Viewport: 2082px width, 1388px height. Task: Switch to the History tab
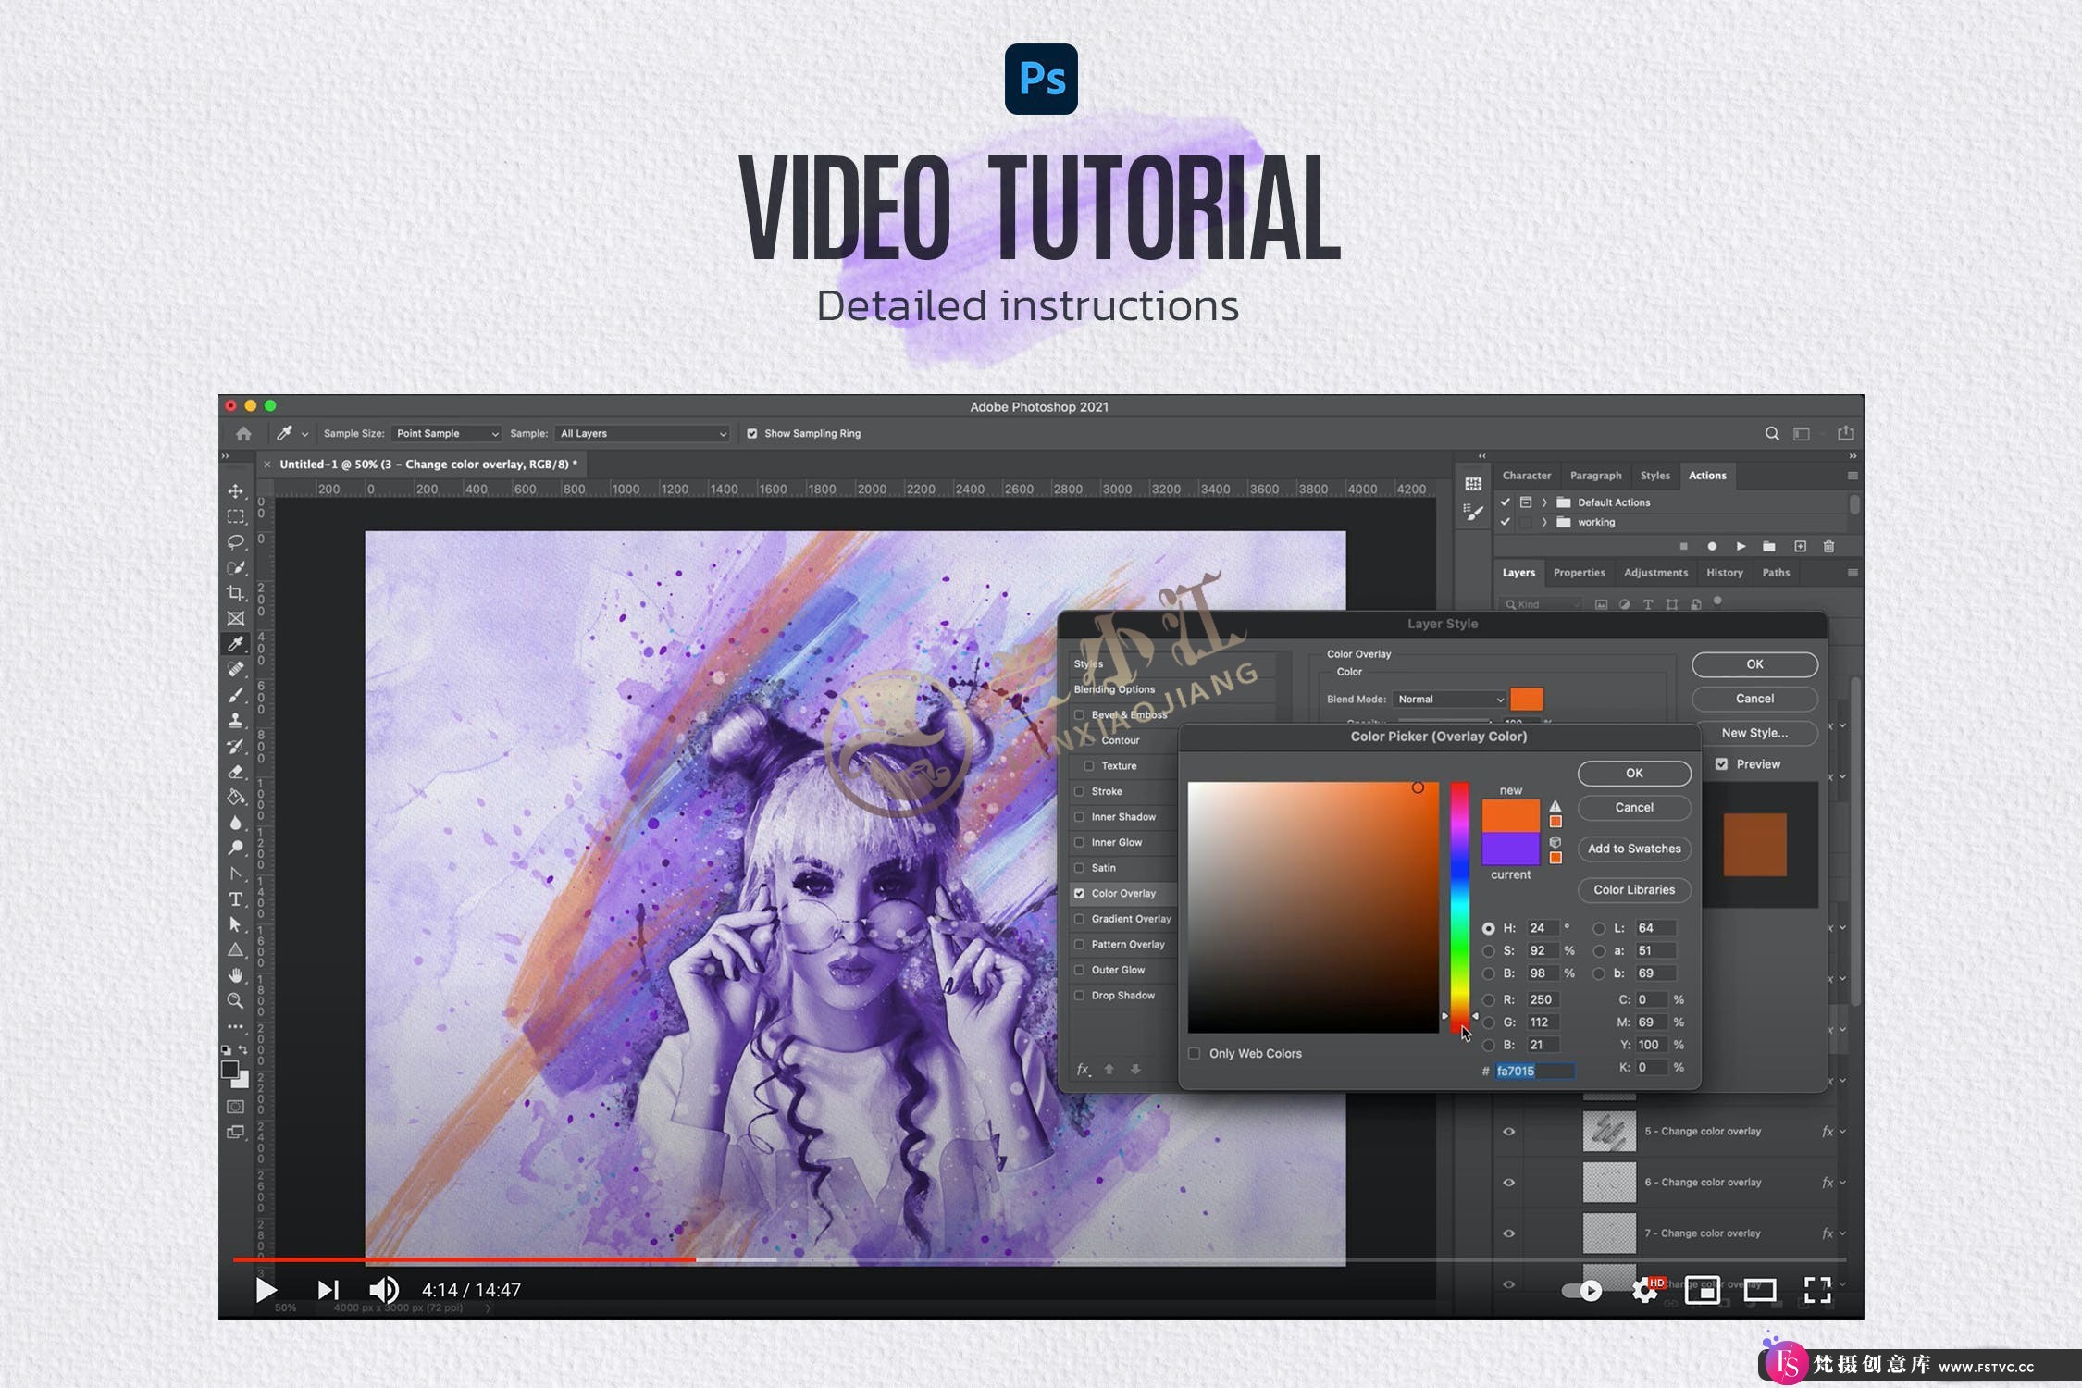coord(1724,573)
